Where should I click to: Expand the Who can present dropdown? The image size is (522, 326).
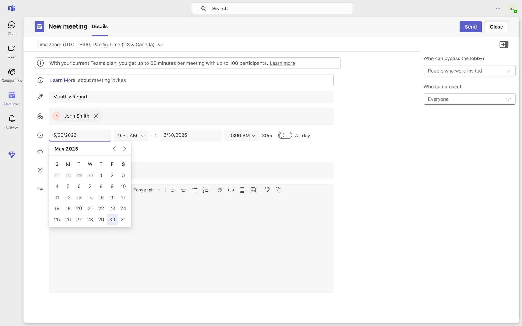coord(469,99)
